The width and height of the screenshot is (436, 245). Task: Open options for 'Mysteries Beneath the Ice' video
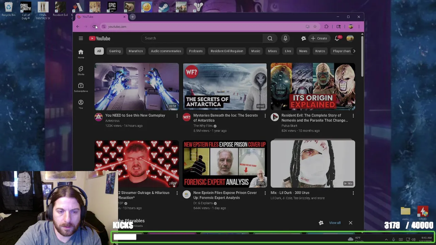[265, 116]
